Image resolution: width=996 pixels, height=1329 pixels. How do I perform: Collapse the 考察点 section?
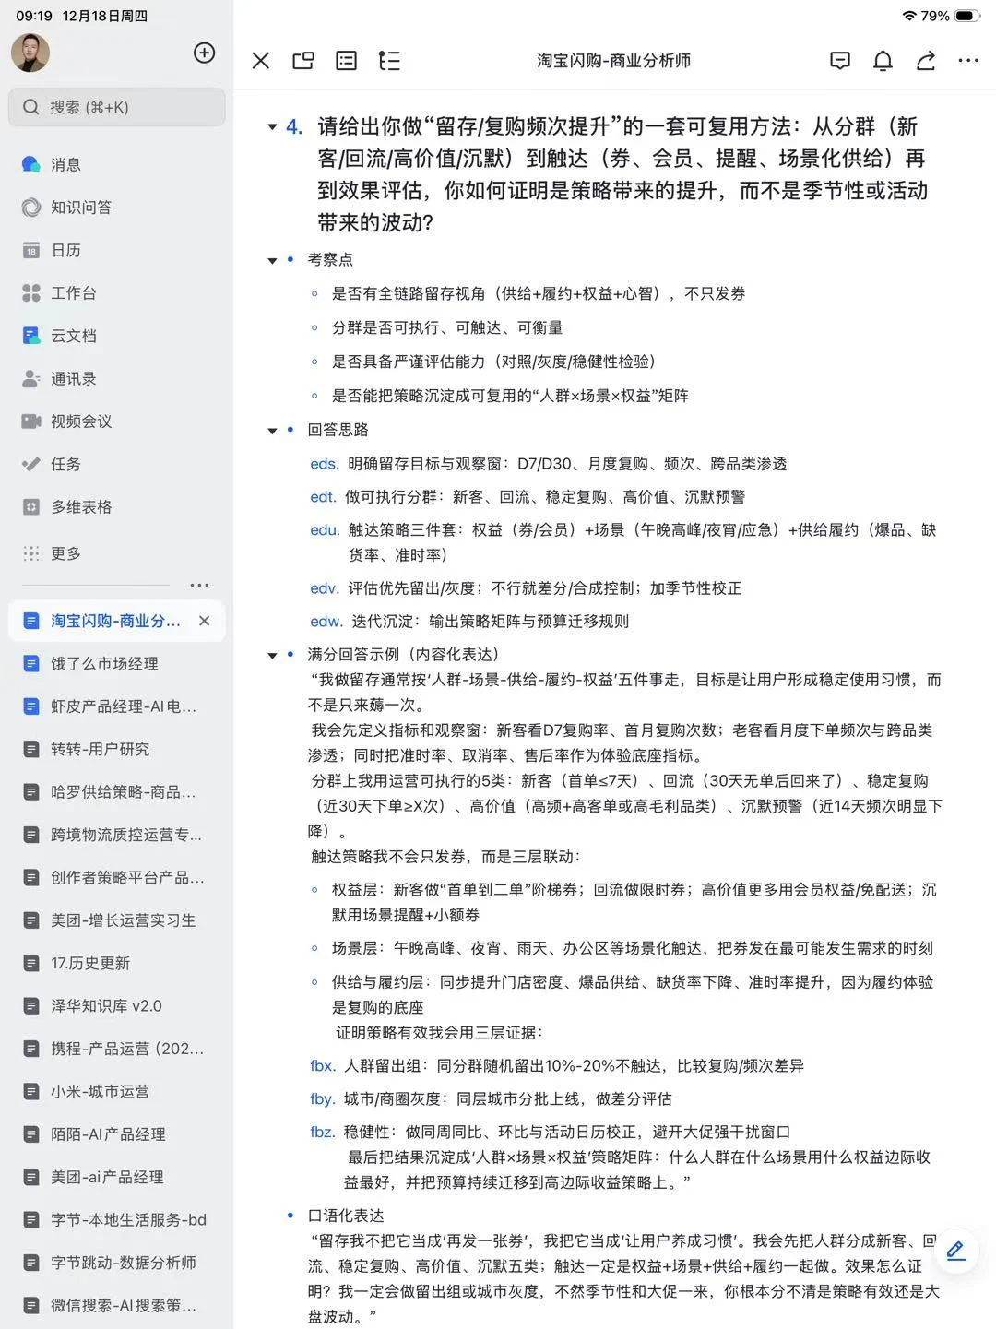click(x=270, y=260)
